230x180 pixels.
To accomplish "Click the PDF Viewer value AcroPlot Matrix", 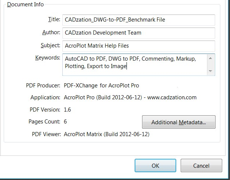I will pos(106,134).
